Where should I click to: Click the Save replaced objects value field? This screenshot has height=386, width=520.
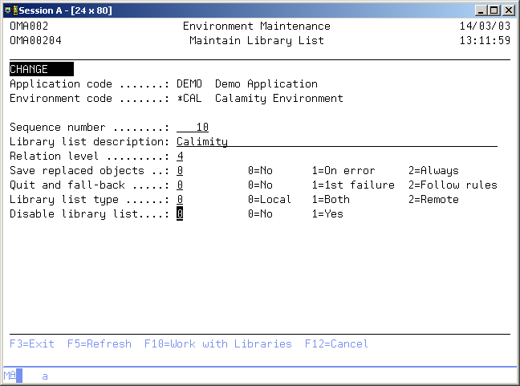click(x=180, y=171)
